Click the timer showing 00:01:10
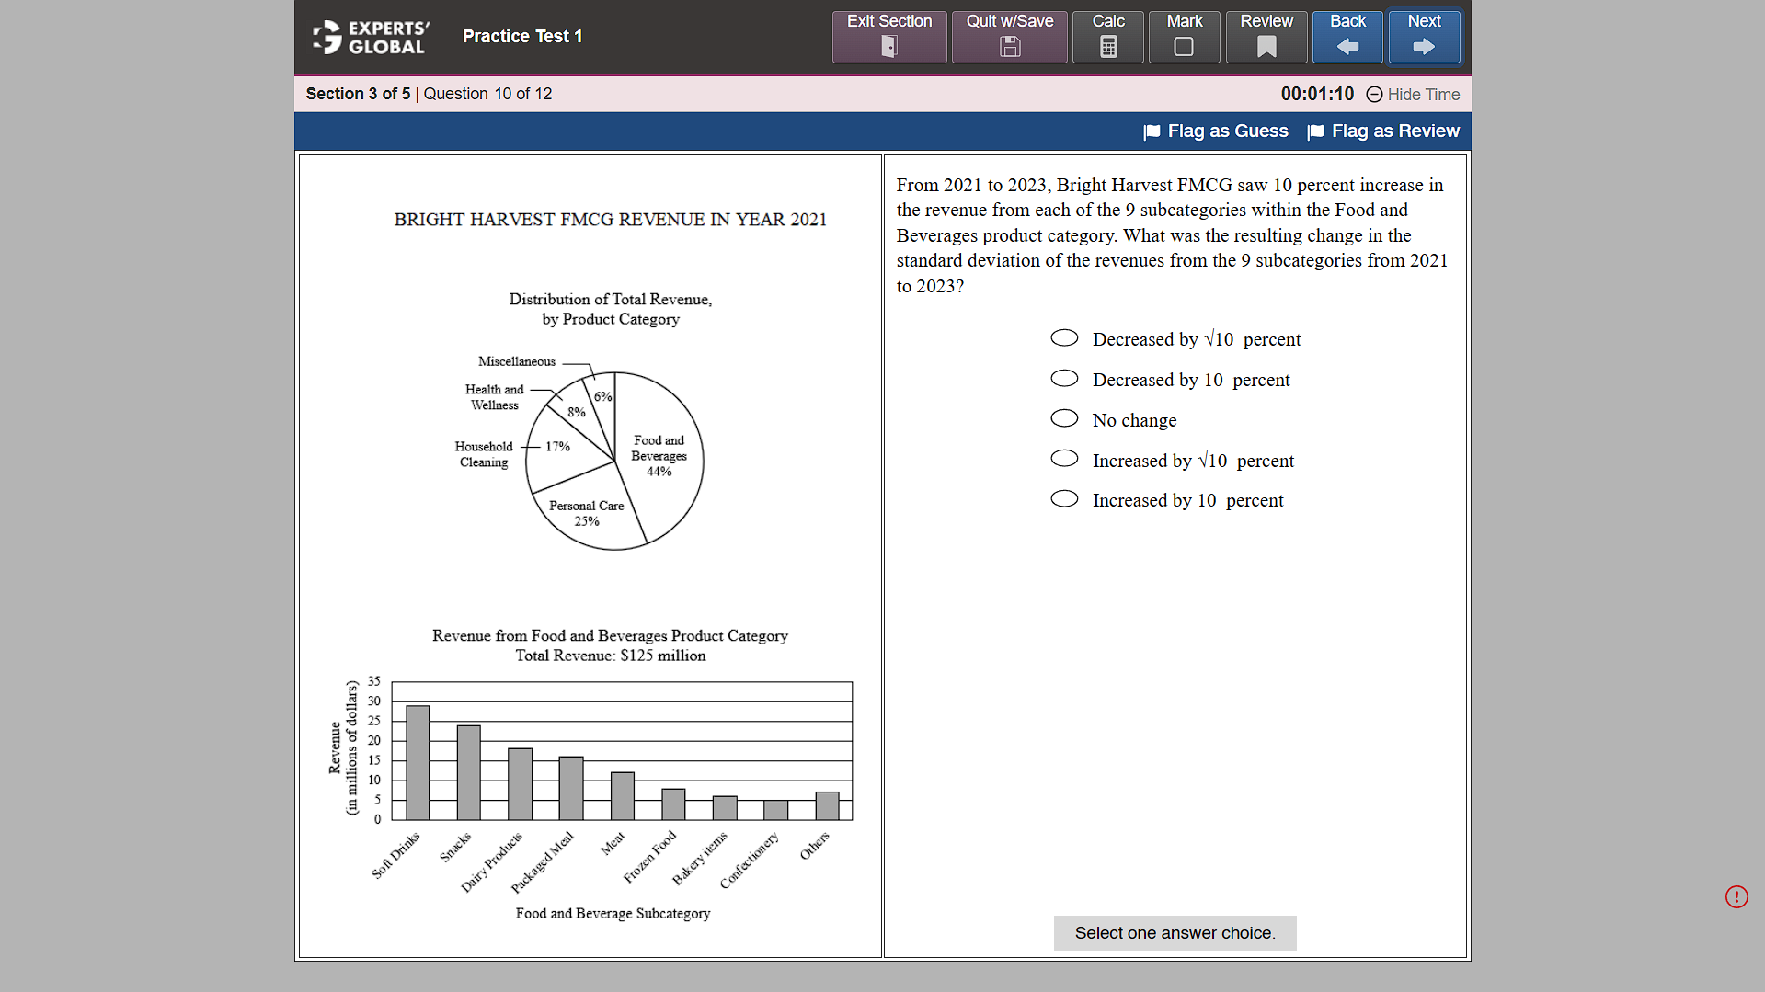Viewport: 1765px width, 992px height. tap(1317, 94)
